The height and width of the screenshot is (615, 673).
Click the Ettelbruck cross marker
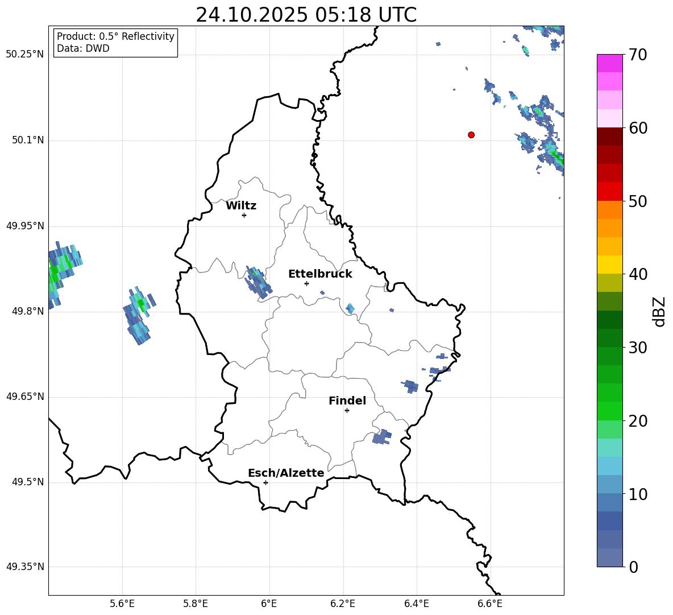(x=306, y=283)
